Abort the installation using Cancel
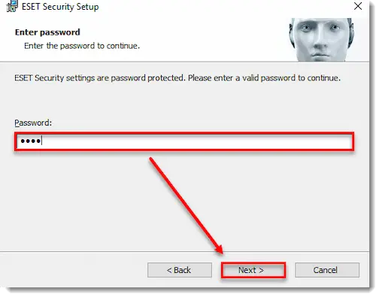Viewport: 376px width, 294px height. pyautogui.click(x=327, y=270)
